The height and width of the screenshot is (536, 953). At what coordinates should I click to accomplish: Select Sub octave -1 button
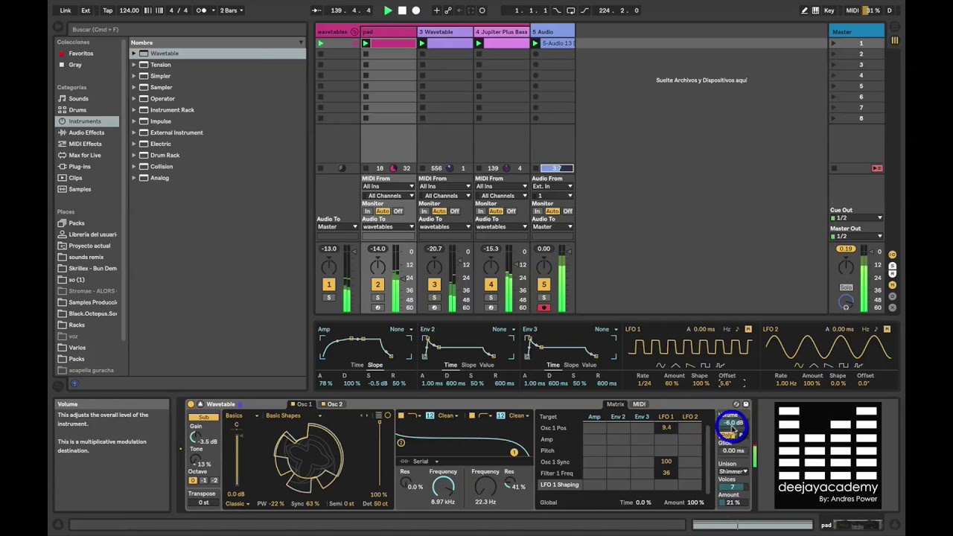[x=203, y=481]
